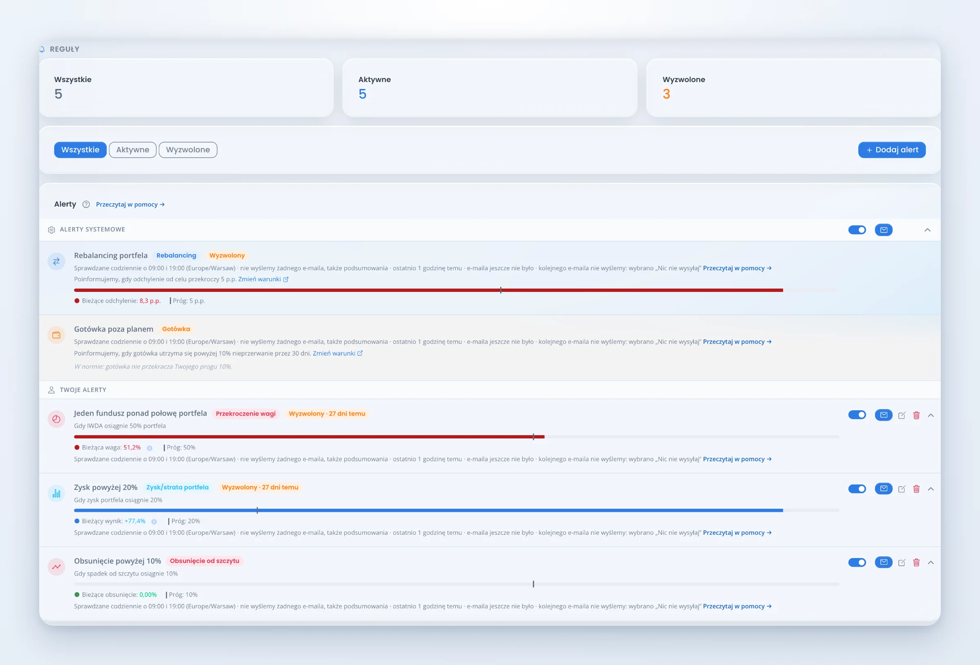
Task: Toggle email notifications for Jeden fundusz alert
Action: click(x=884, y=415)
